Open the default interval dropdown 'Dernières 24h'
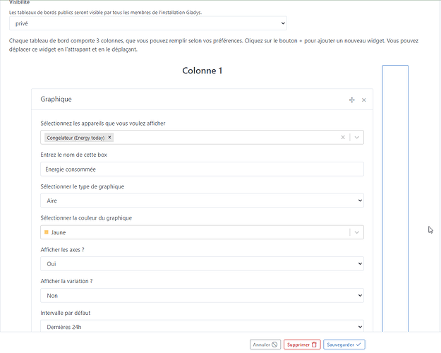Viewport: 441px width, 353px height. click(202, 326)
